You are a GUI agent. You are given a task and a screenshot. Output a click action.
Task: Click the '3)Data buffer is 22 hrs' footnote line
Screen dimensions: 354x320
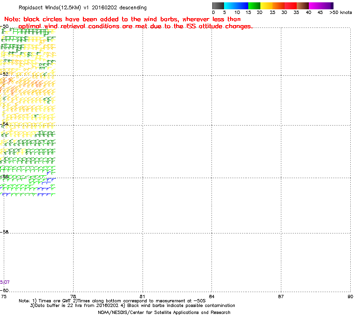[x=133, y=306]
